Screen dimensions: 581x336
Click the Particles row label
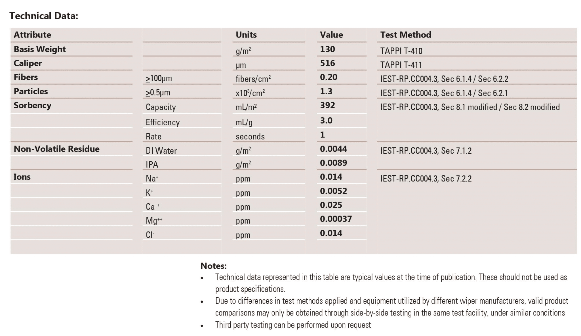point(31,91)
